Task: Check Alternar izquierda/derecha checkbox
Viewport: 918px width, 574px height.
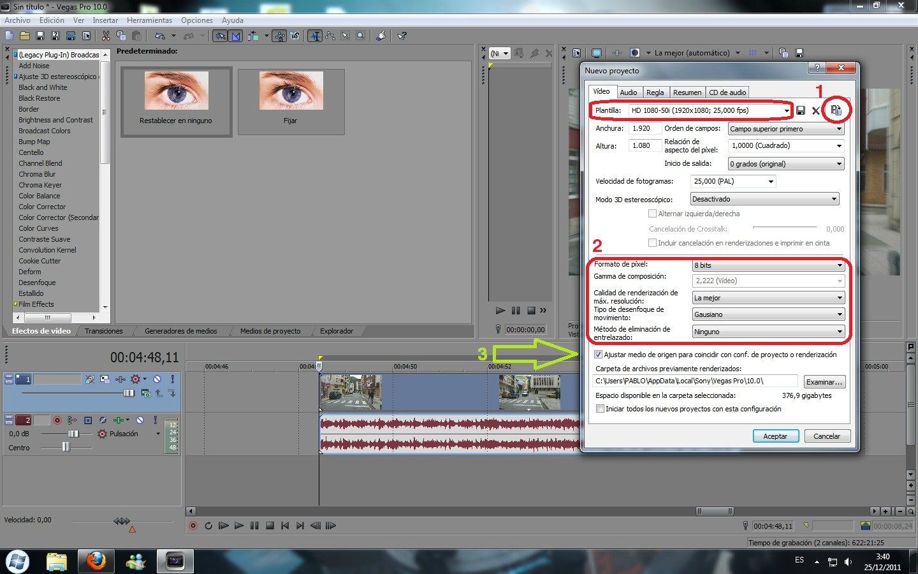Action: click(x=652, y=214)
